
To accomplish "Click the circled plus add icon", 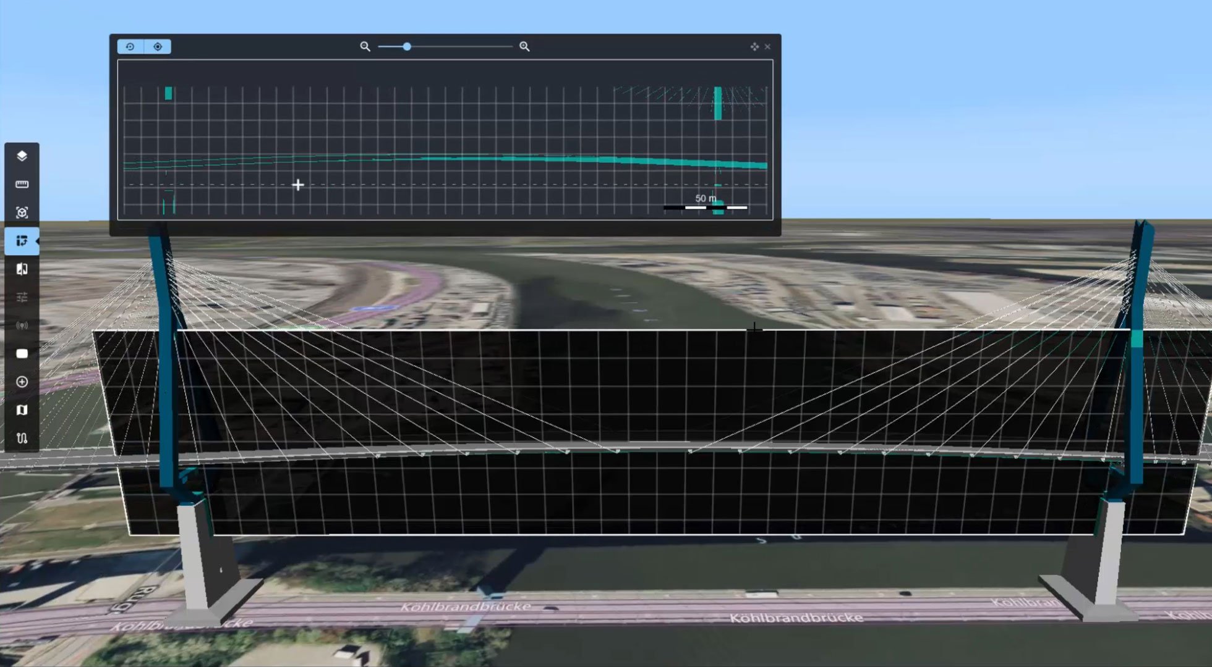I will [22, 382].
